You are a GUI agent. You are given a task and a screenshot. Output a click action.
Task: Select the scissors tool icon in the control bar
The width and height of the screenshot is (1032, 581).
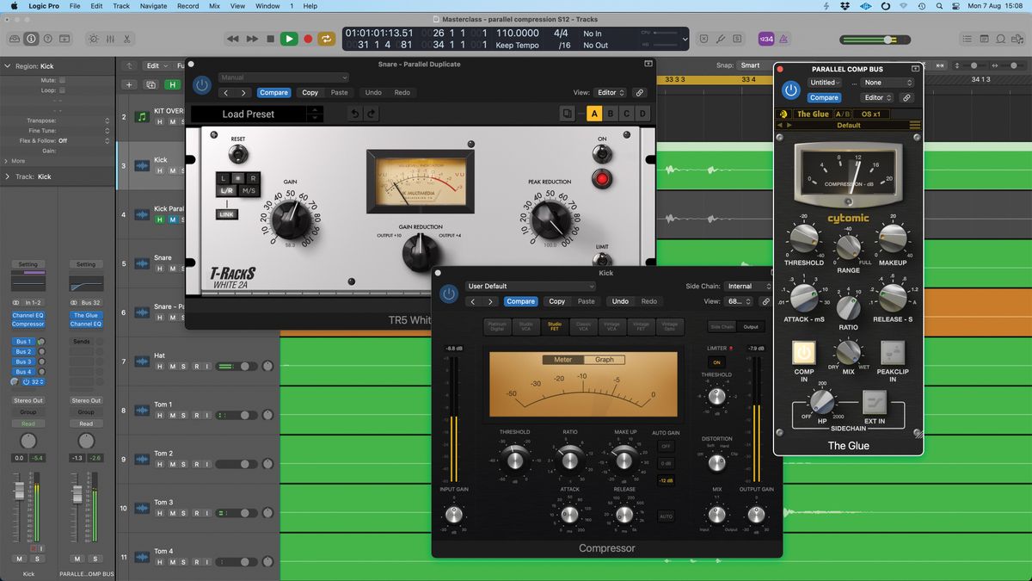pos(127,39)
